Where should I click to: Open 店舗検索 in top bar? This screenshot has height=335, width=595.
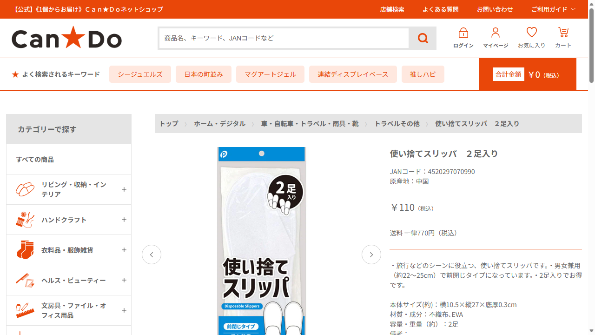(392, 9)
